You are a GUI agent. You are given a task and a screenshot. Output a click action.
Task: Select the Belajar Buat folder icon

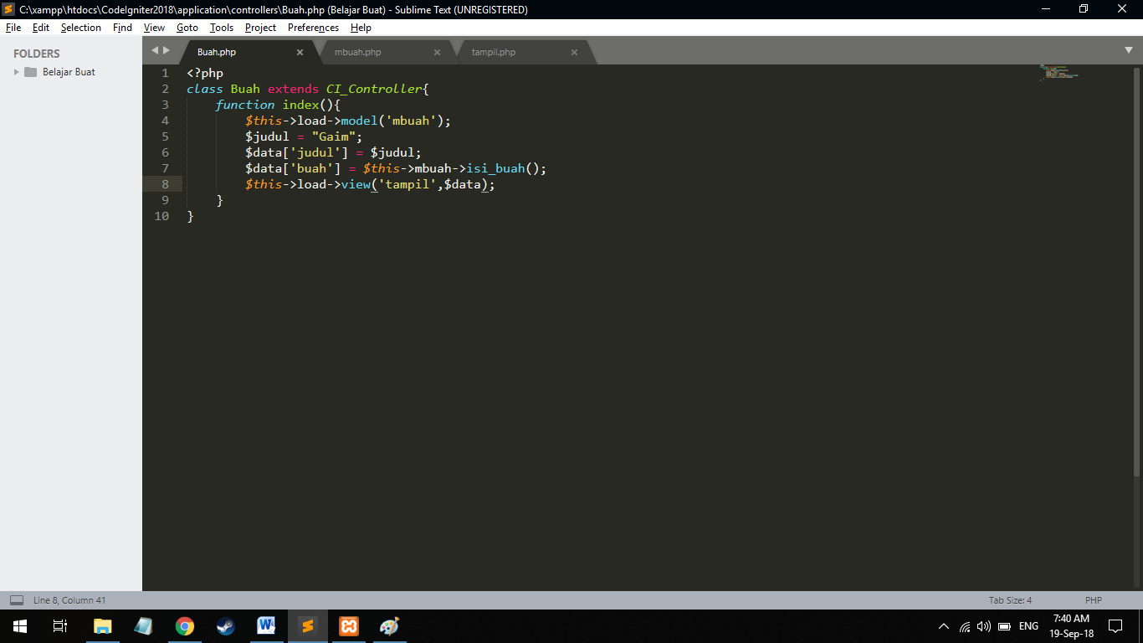coord(31,72)
